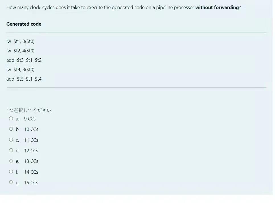Select the radio button for option e. 13 CCs
The image size is (275, 203).
(11, 161)
